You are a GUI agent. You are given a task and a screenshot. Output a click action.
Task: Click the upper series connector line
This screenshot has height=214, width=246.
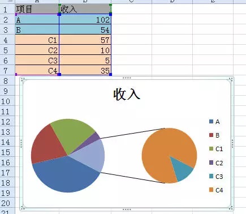132,133
